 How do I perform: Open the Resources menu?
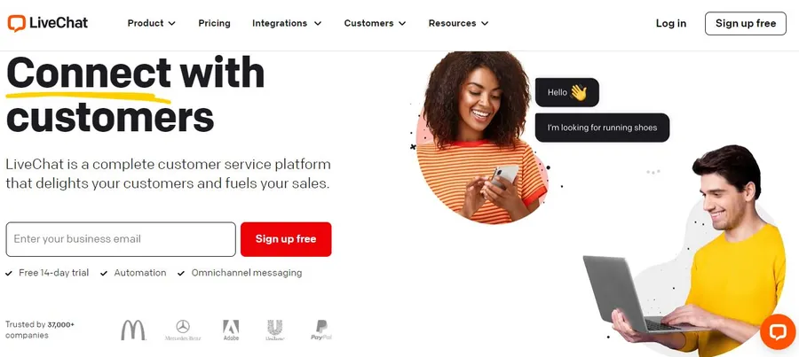click(459, 23)
